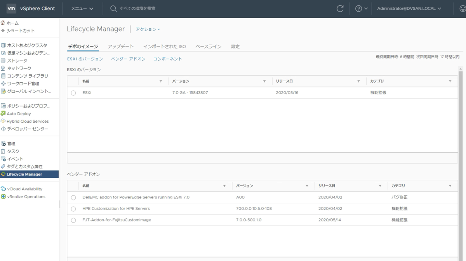Click the イベント sidebar icon

[3, 159]
